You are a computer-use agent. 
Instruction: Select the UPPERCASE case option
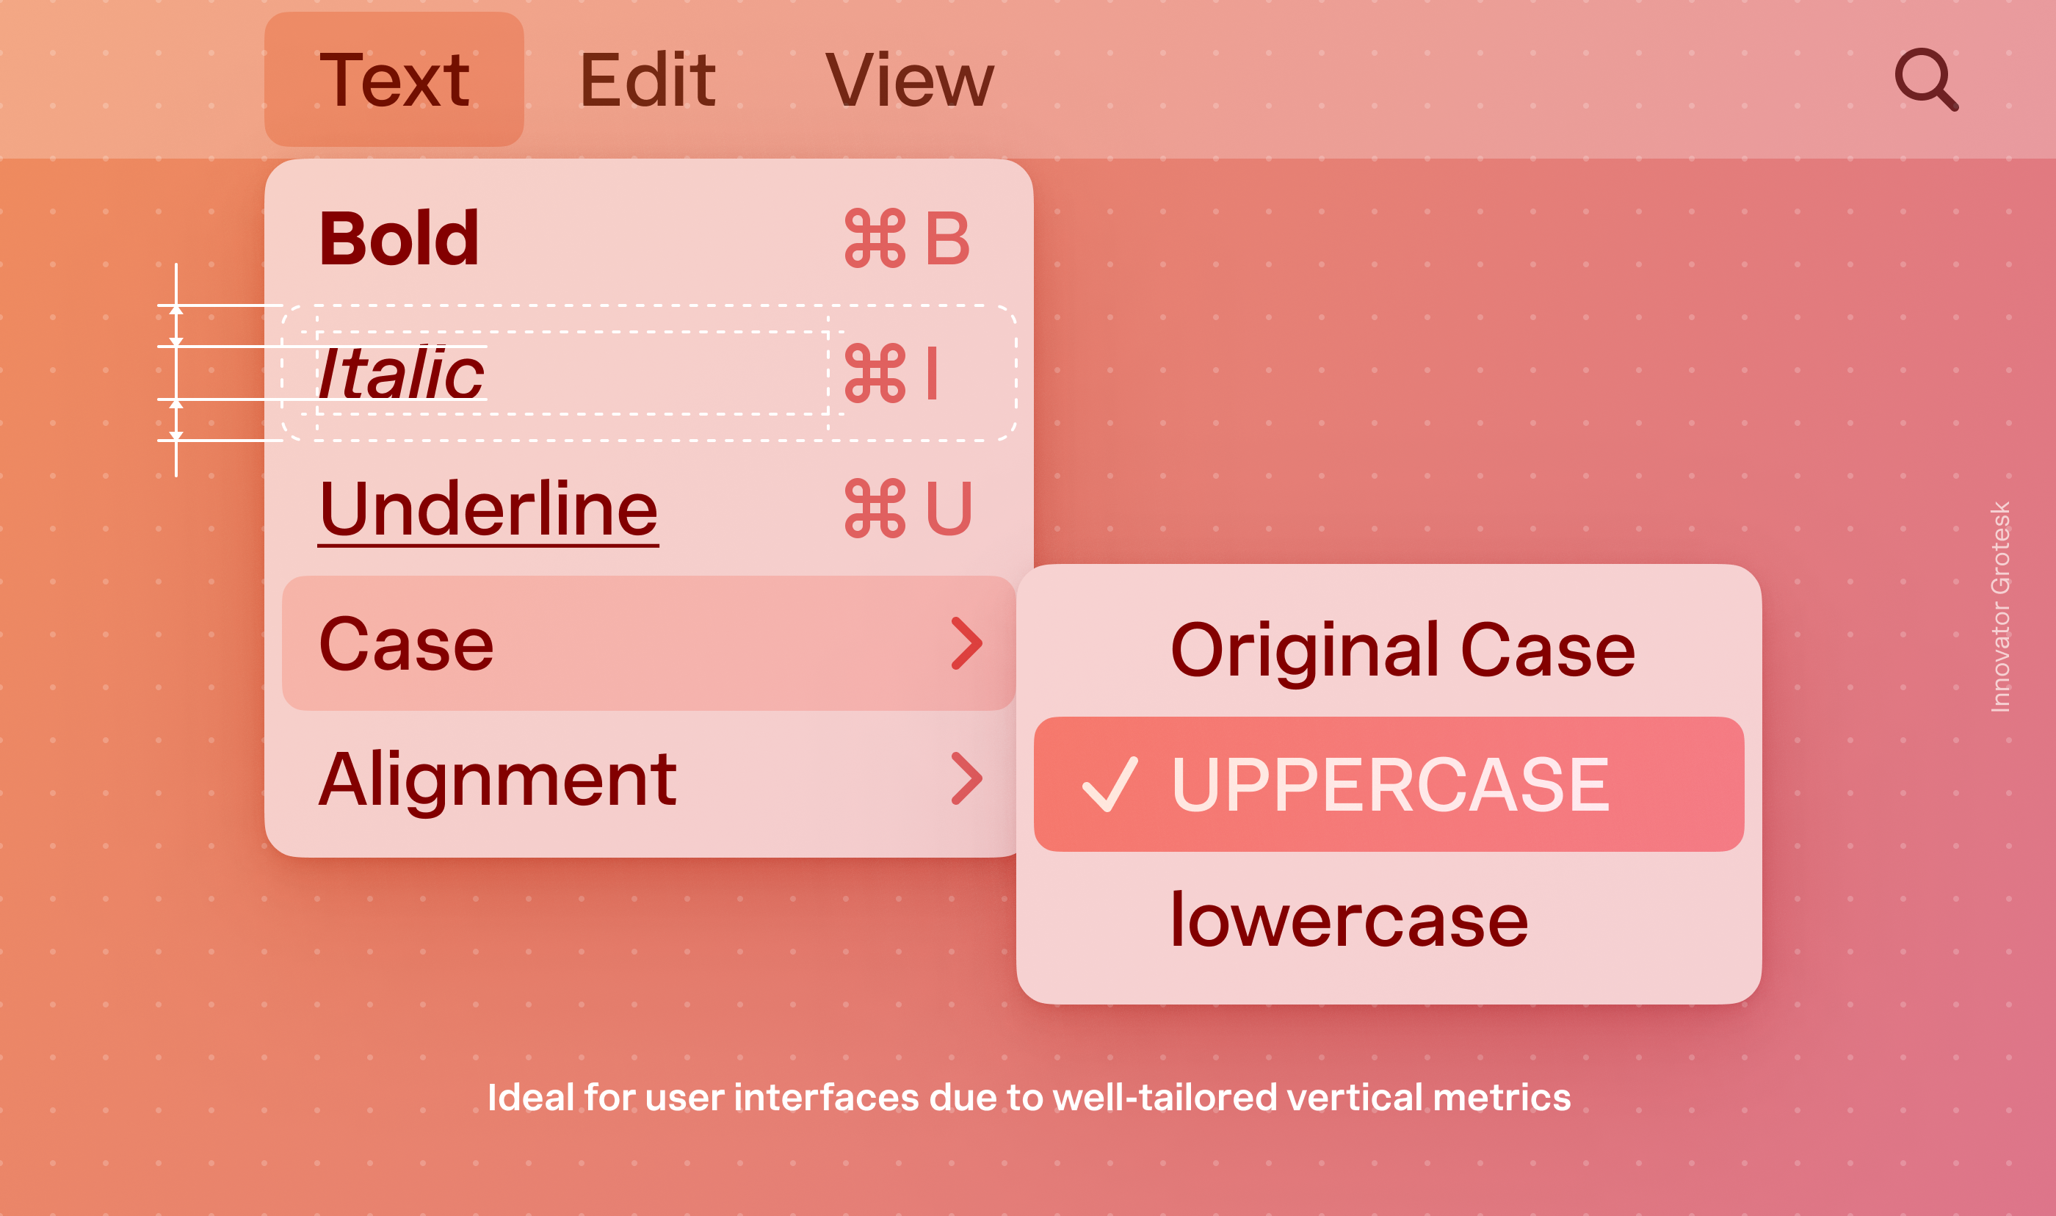[1389, 784]
